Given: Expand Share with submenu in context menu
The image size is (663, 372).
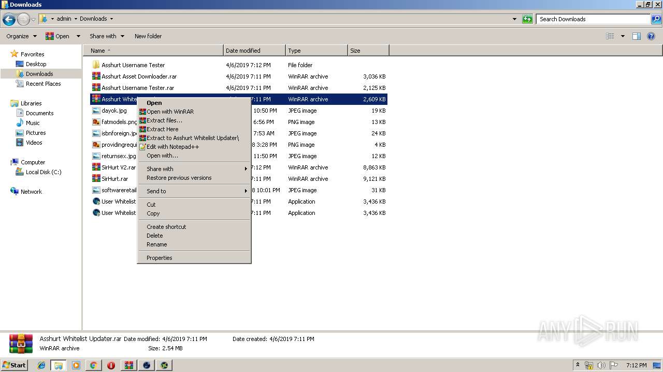Looking at the screenshot, I should (194, 169).
